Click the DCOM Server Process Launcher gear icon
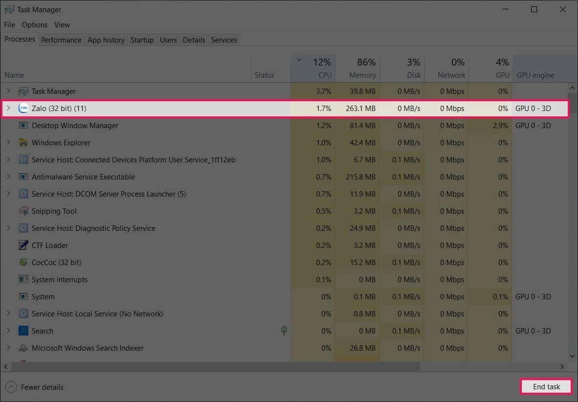Viewport: 578px width, 402px height. pyautogui.click(x=23, y=194)
